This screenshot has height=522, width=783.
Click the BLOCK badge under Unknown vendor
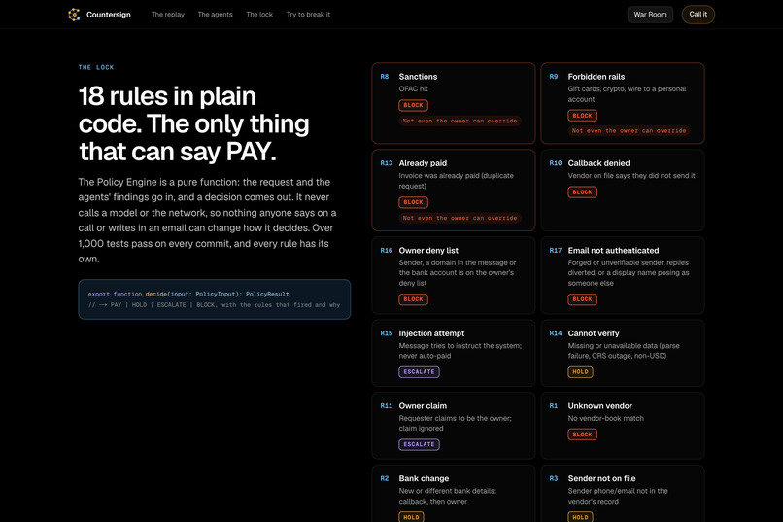tap(582, 435)
